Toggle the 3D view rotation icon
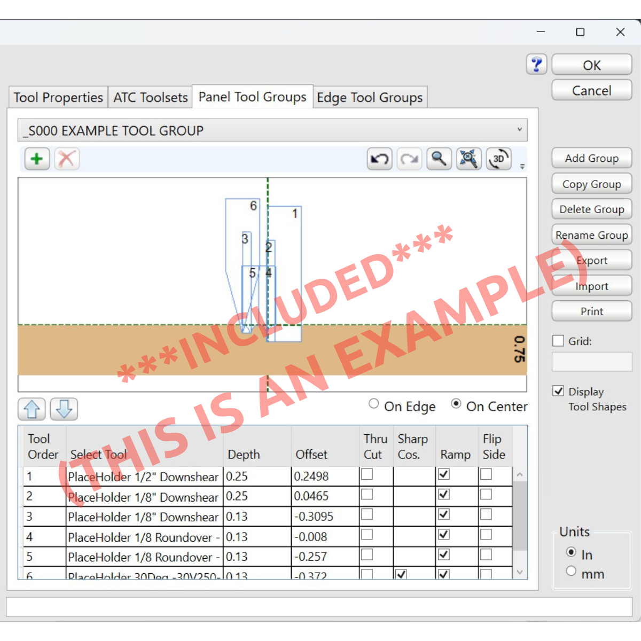This screenshot has height=641, width=641. click(x=498, y=159)
